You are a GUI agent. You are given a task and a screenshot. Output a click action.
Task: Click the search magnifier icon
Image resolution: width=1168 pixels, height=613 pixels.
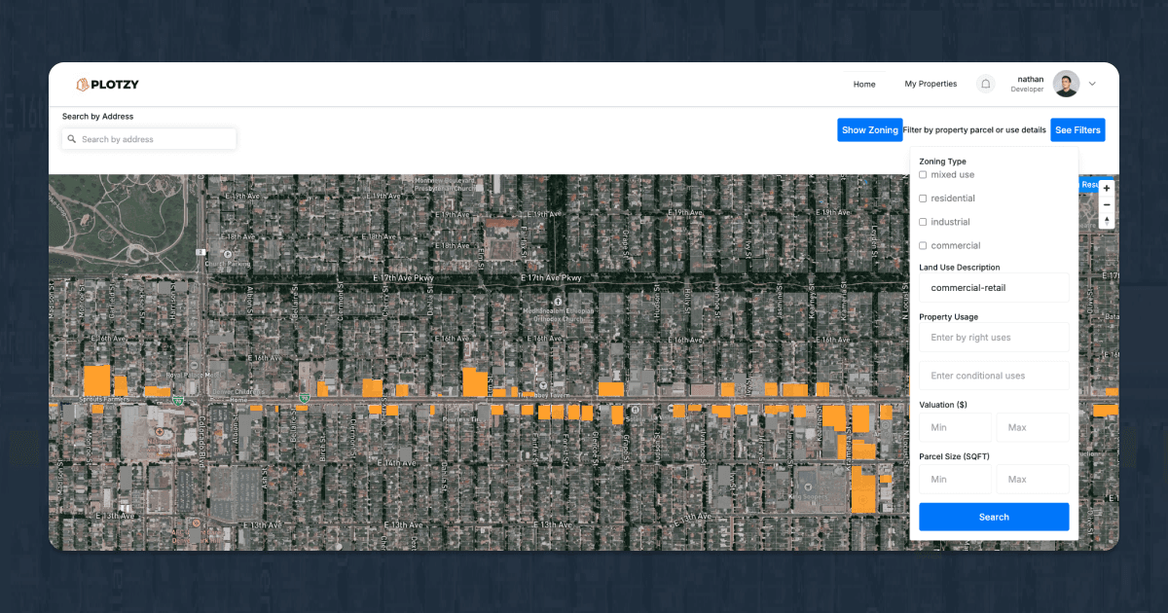(x=72, y=139)
